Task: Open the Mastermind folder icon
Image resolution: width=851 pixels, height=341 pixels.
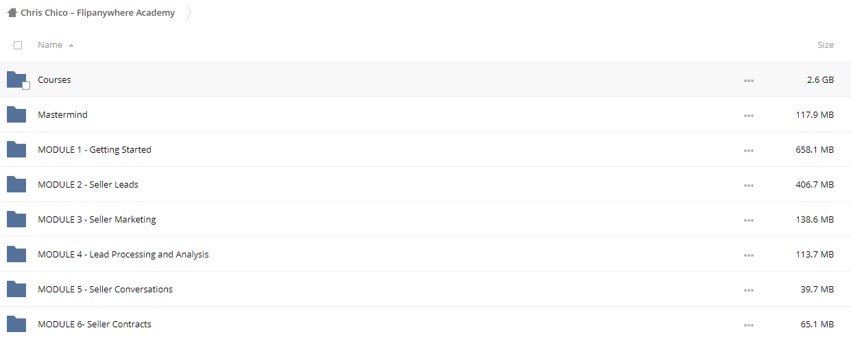Action: pos(16,114)
